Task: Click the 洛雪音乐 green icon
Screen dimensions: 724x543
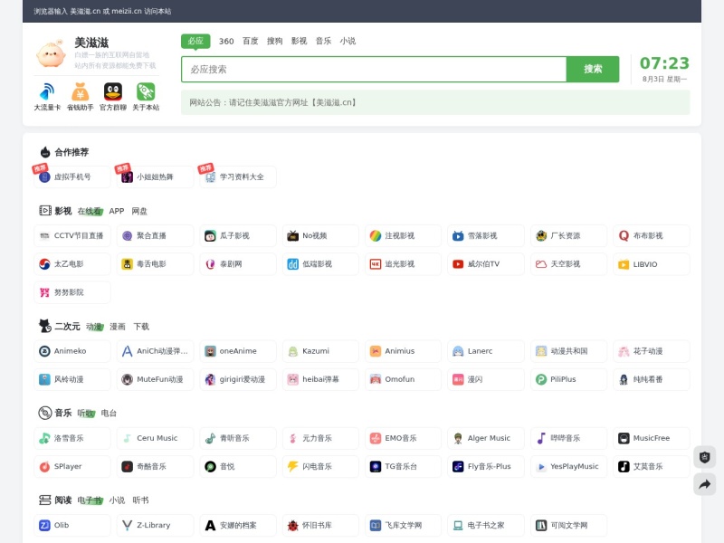Action: [x=44, y=438]
